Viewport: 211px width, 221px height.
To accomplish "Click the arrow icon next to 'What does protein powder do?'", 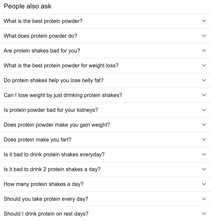I will pos(204,36).
